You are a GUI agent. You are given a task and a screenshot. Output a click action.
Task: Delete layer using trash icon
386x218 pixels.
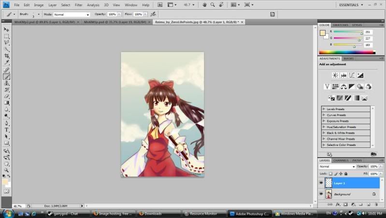376,204
